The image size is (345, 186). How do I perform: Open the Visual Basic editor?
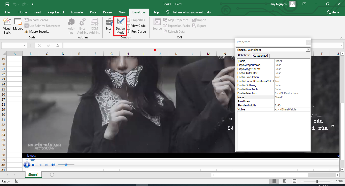pos(7,26)
